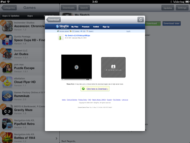This screenshot has height=143, width=190.
Task: Open the Puzzle Escape app icon
Action: point(7,68)
